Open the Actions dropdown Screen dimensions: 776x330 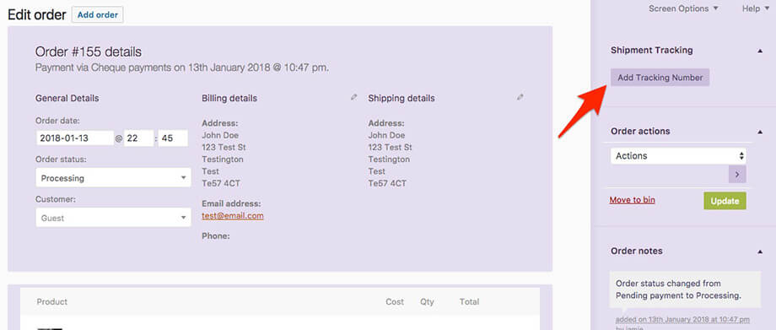tap(678, 156)
